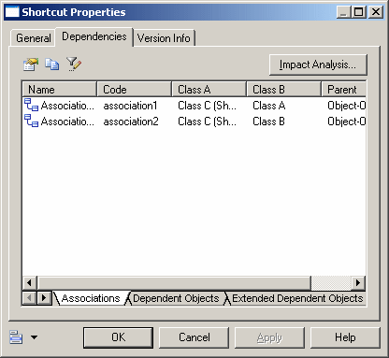This screenshot has width=389, height=358.
Task: Click the list's horizontal scroll left arrow
Action: [x=30, y=283]
